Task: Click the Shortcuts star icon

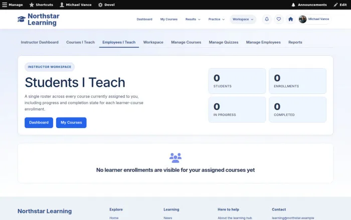Action: coord(32,5)
